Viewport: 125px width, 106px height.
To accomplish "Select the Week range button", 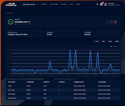I will pyautogui.click(x=110, y=41).
